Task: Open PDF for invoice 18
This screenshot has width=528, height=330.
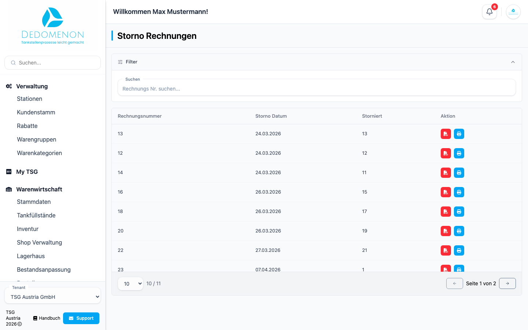Action: click(446, 212)
